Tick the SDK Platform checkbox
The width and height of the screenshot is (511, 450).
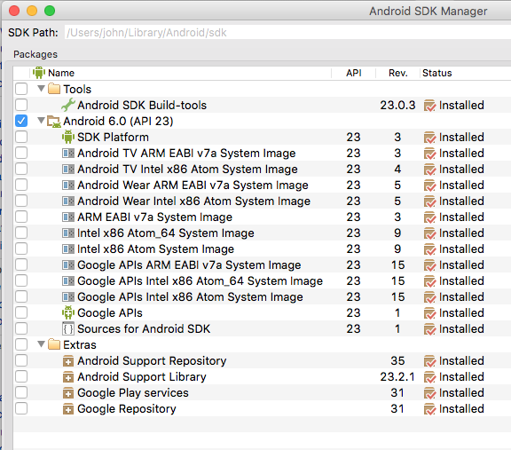[x=21, y=137]
